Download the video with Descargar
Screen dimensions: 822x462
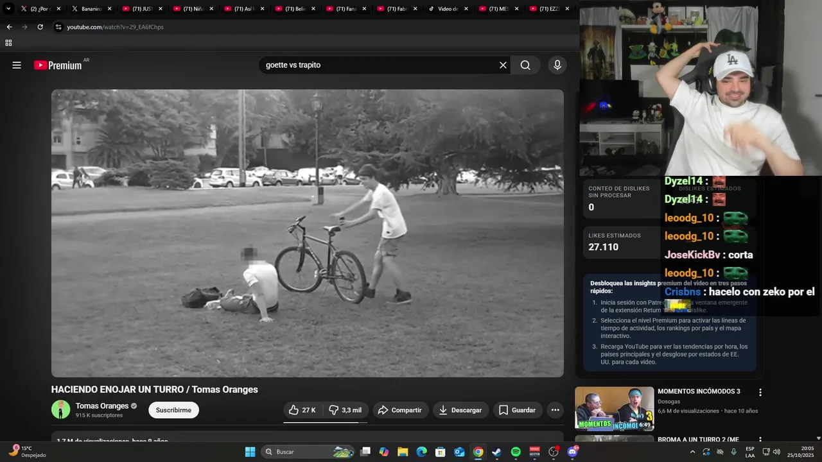(x=460, y=410)
